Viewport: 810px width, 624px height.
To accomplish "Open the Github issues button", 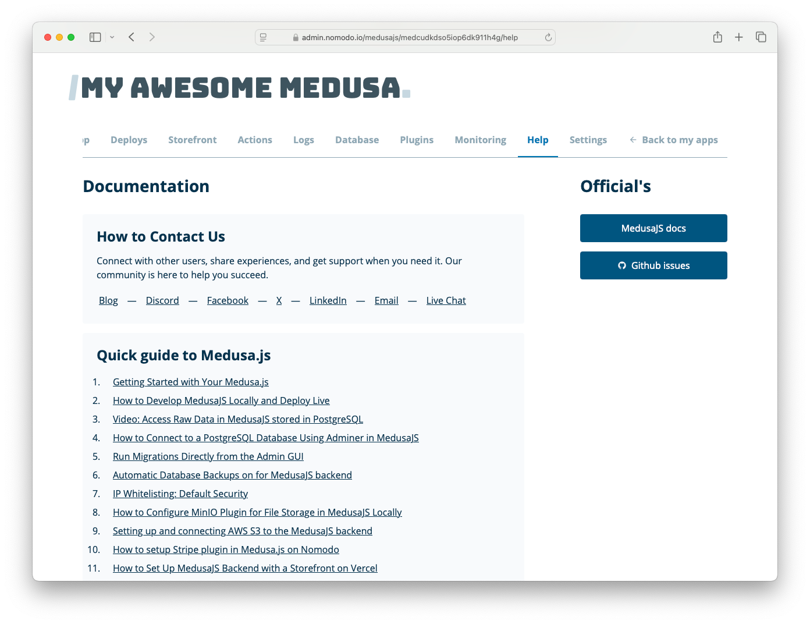I will (x=653, y=265).
